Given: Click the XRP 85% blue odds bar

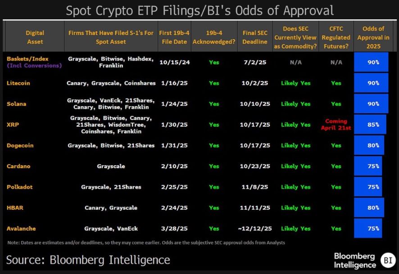Looking at the screenshot, I should [370, 125].
